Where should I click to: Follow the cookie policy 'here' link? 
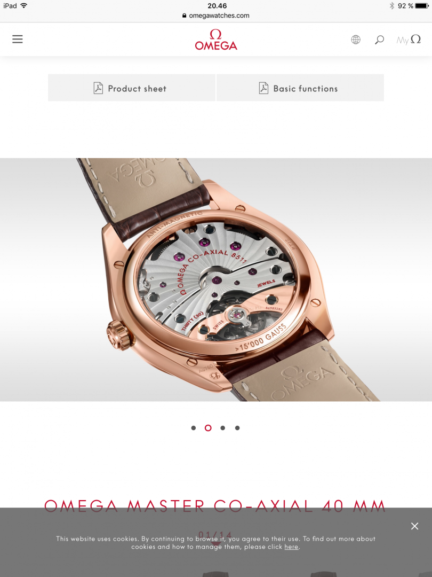[x=291, y=547]
